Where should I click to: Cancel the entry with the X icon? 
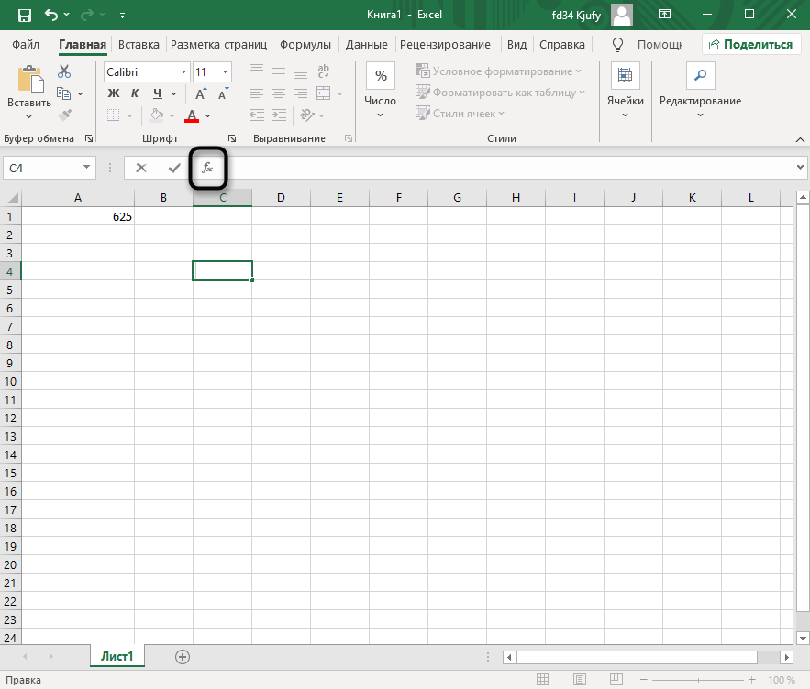141,168
